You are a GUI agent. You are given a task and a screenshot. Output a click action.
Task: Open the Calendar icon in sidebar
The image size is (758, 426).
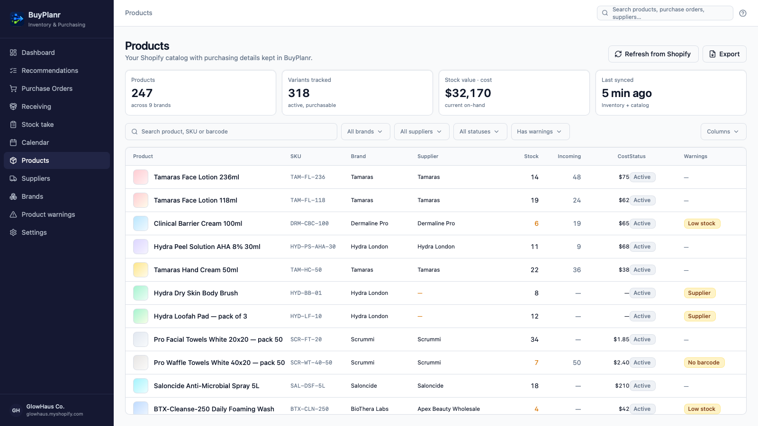13,142
